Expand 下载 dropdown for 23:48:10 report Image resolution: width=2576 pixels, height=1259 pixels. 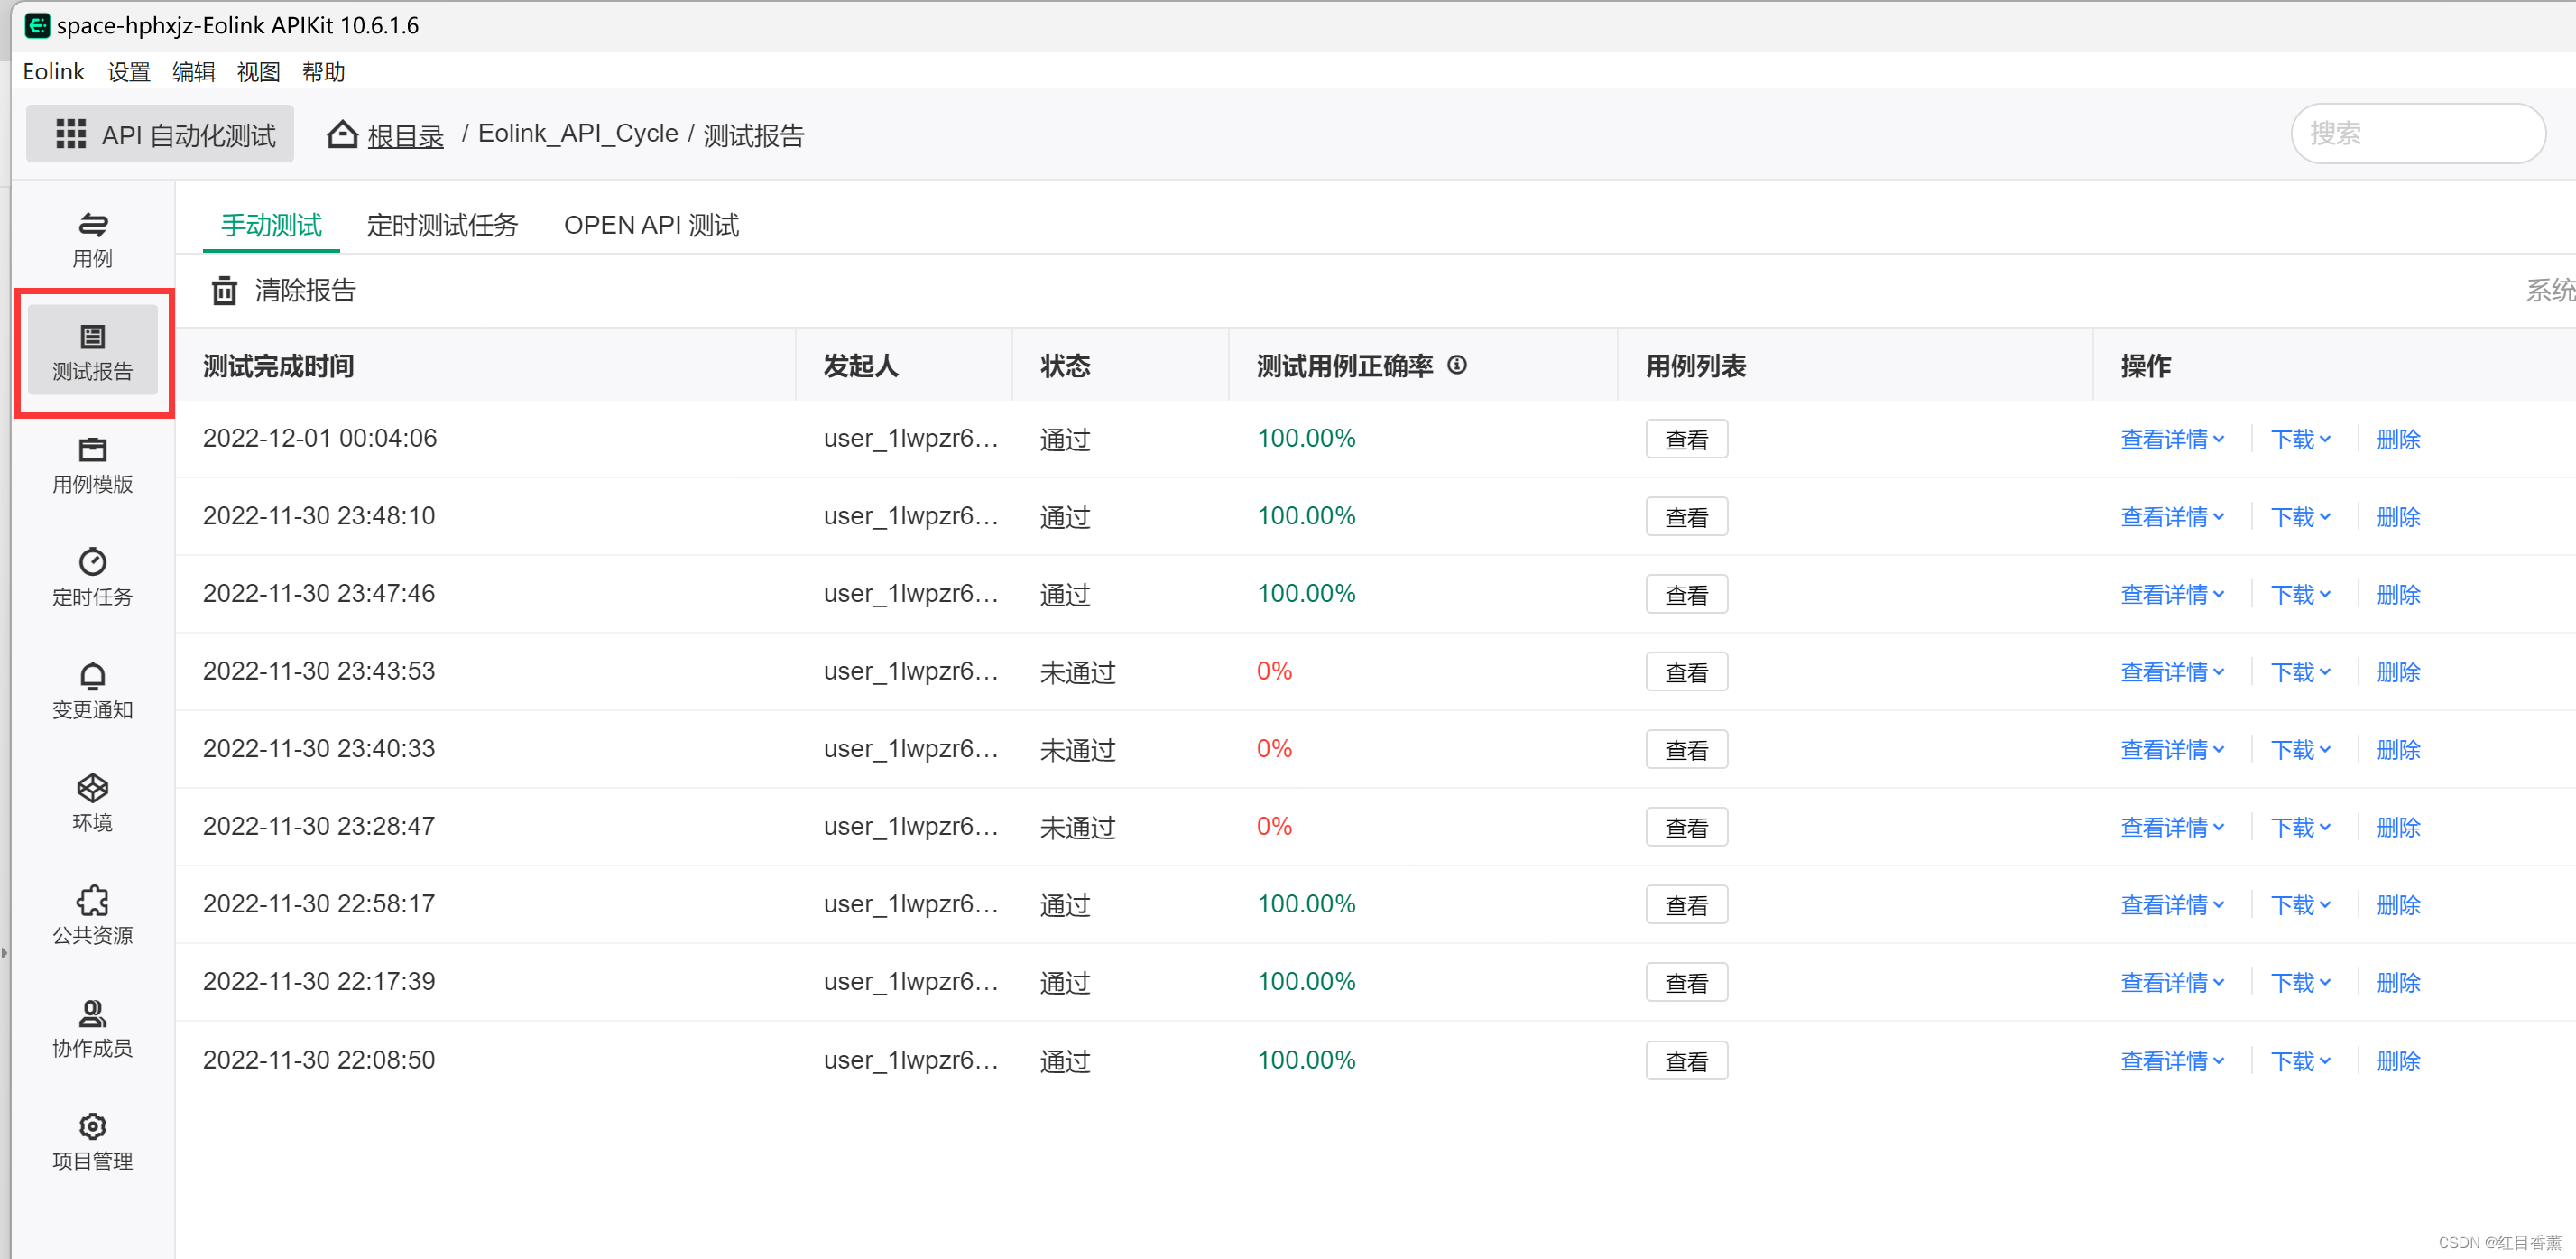pos(2300,517)
